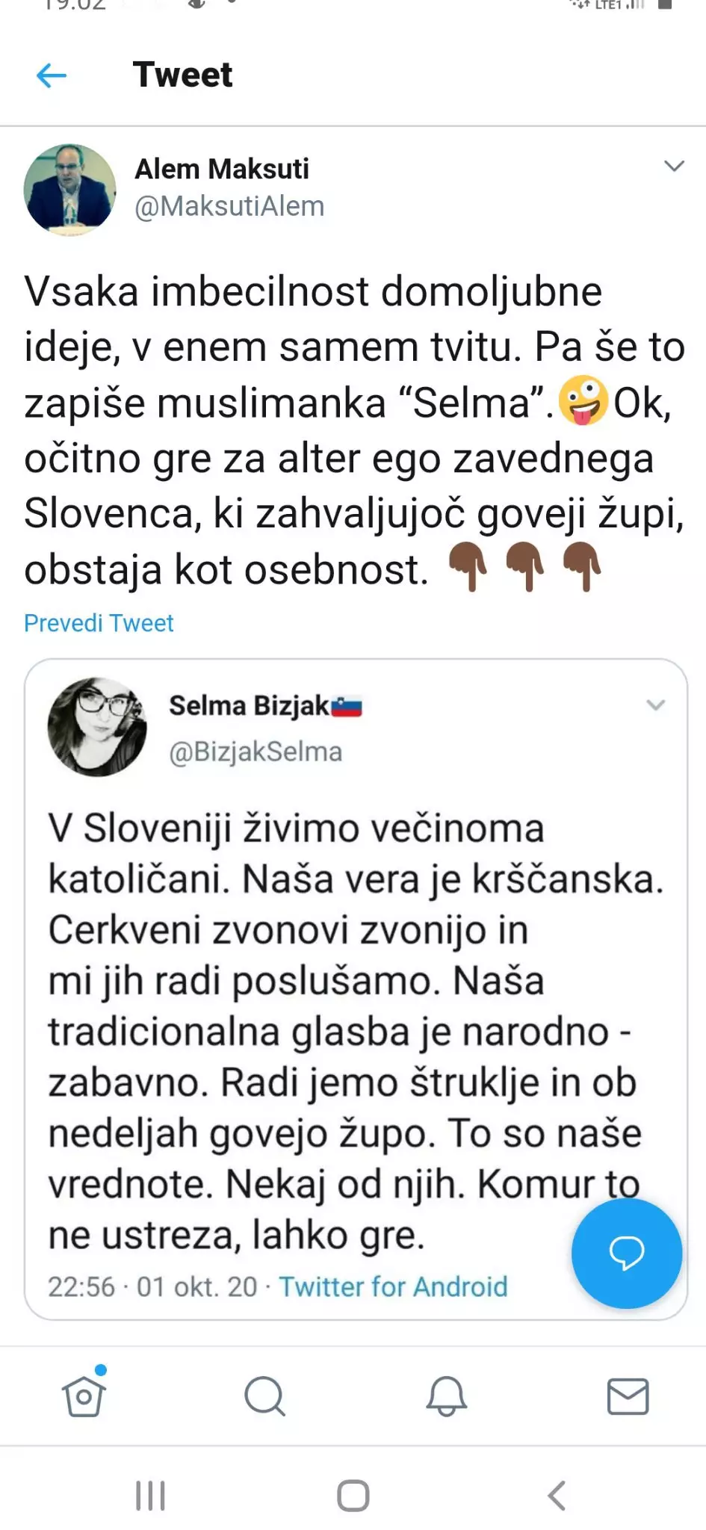Screen dimensions: 706x1530
Task: Tap the back arrow in header
Action: point(52,75)
